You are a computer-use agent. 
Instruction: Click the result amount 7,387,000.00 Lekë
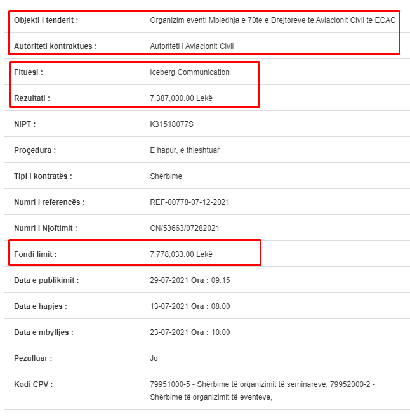point(181,98)
